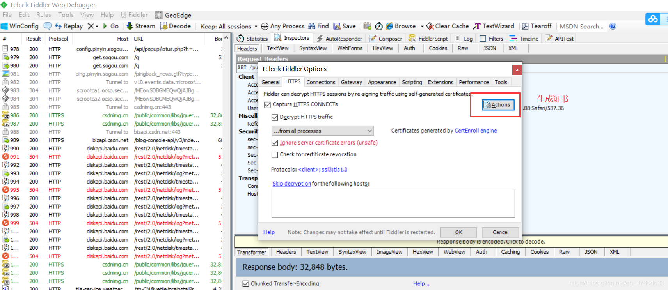
Task: Click the Help... link in Transformer
Action: (x=421, y=284)
